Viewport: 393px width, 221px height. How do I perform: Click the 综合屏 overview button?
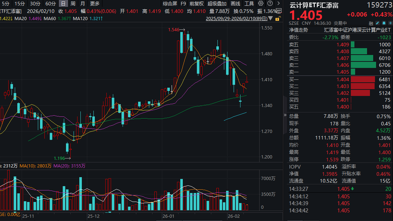tap(170, 4)
